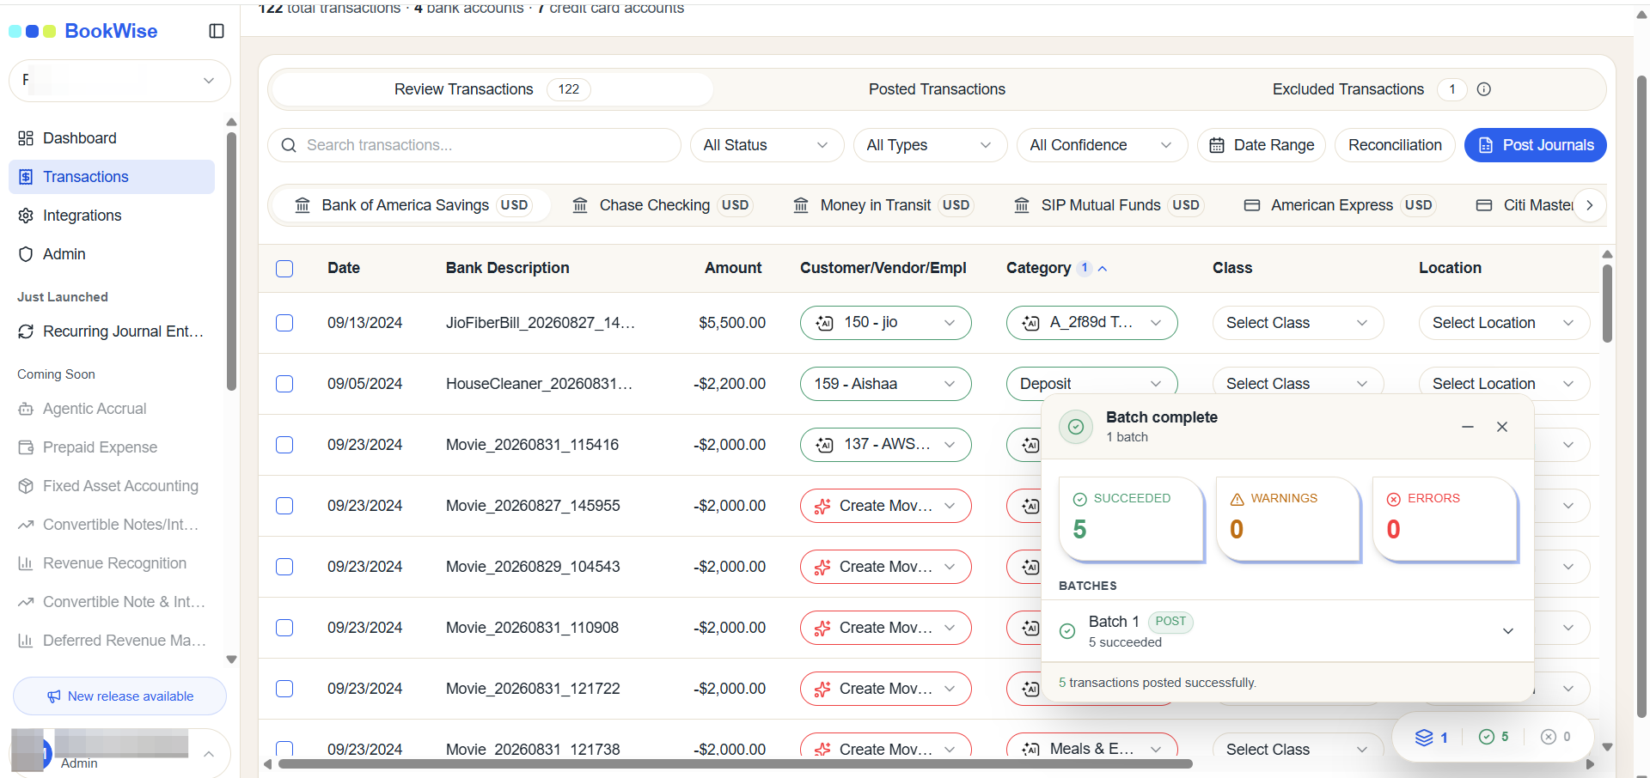Click the Excluded Transactions info icon
Viewport: 1650px width, 778px height.
pos(1484,89)
